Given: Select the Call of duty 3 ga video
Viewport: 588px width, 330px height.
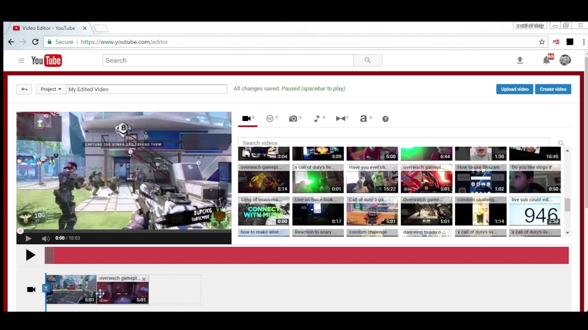Looking at the screenshot, I should (x=372, y=211).
